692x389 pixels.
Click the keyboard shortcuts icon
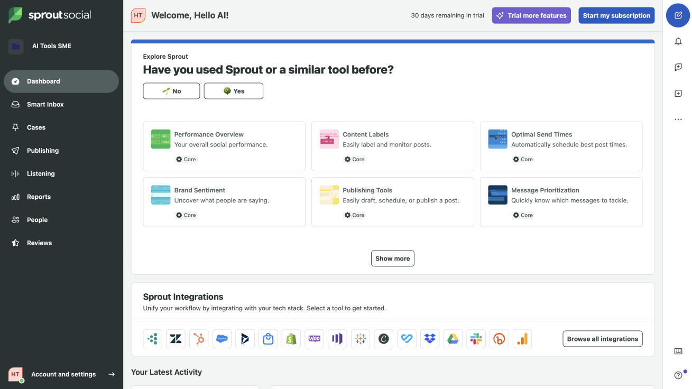click(678, 350)
